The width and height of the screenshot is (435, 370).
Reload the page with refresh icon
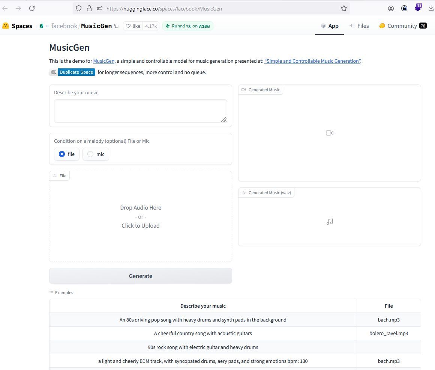[x=32, y=8]
